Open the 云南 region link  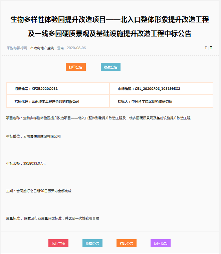pyautogui.click(x=60, y=48)
